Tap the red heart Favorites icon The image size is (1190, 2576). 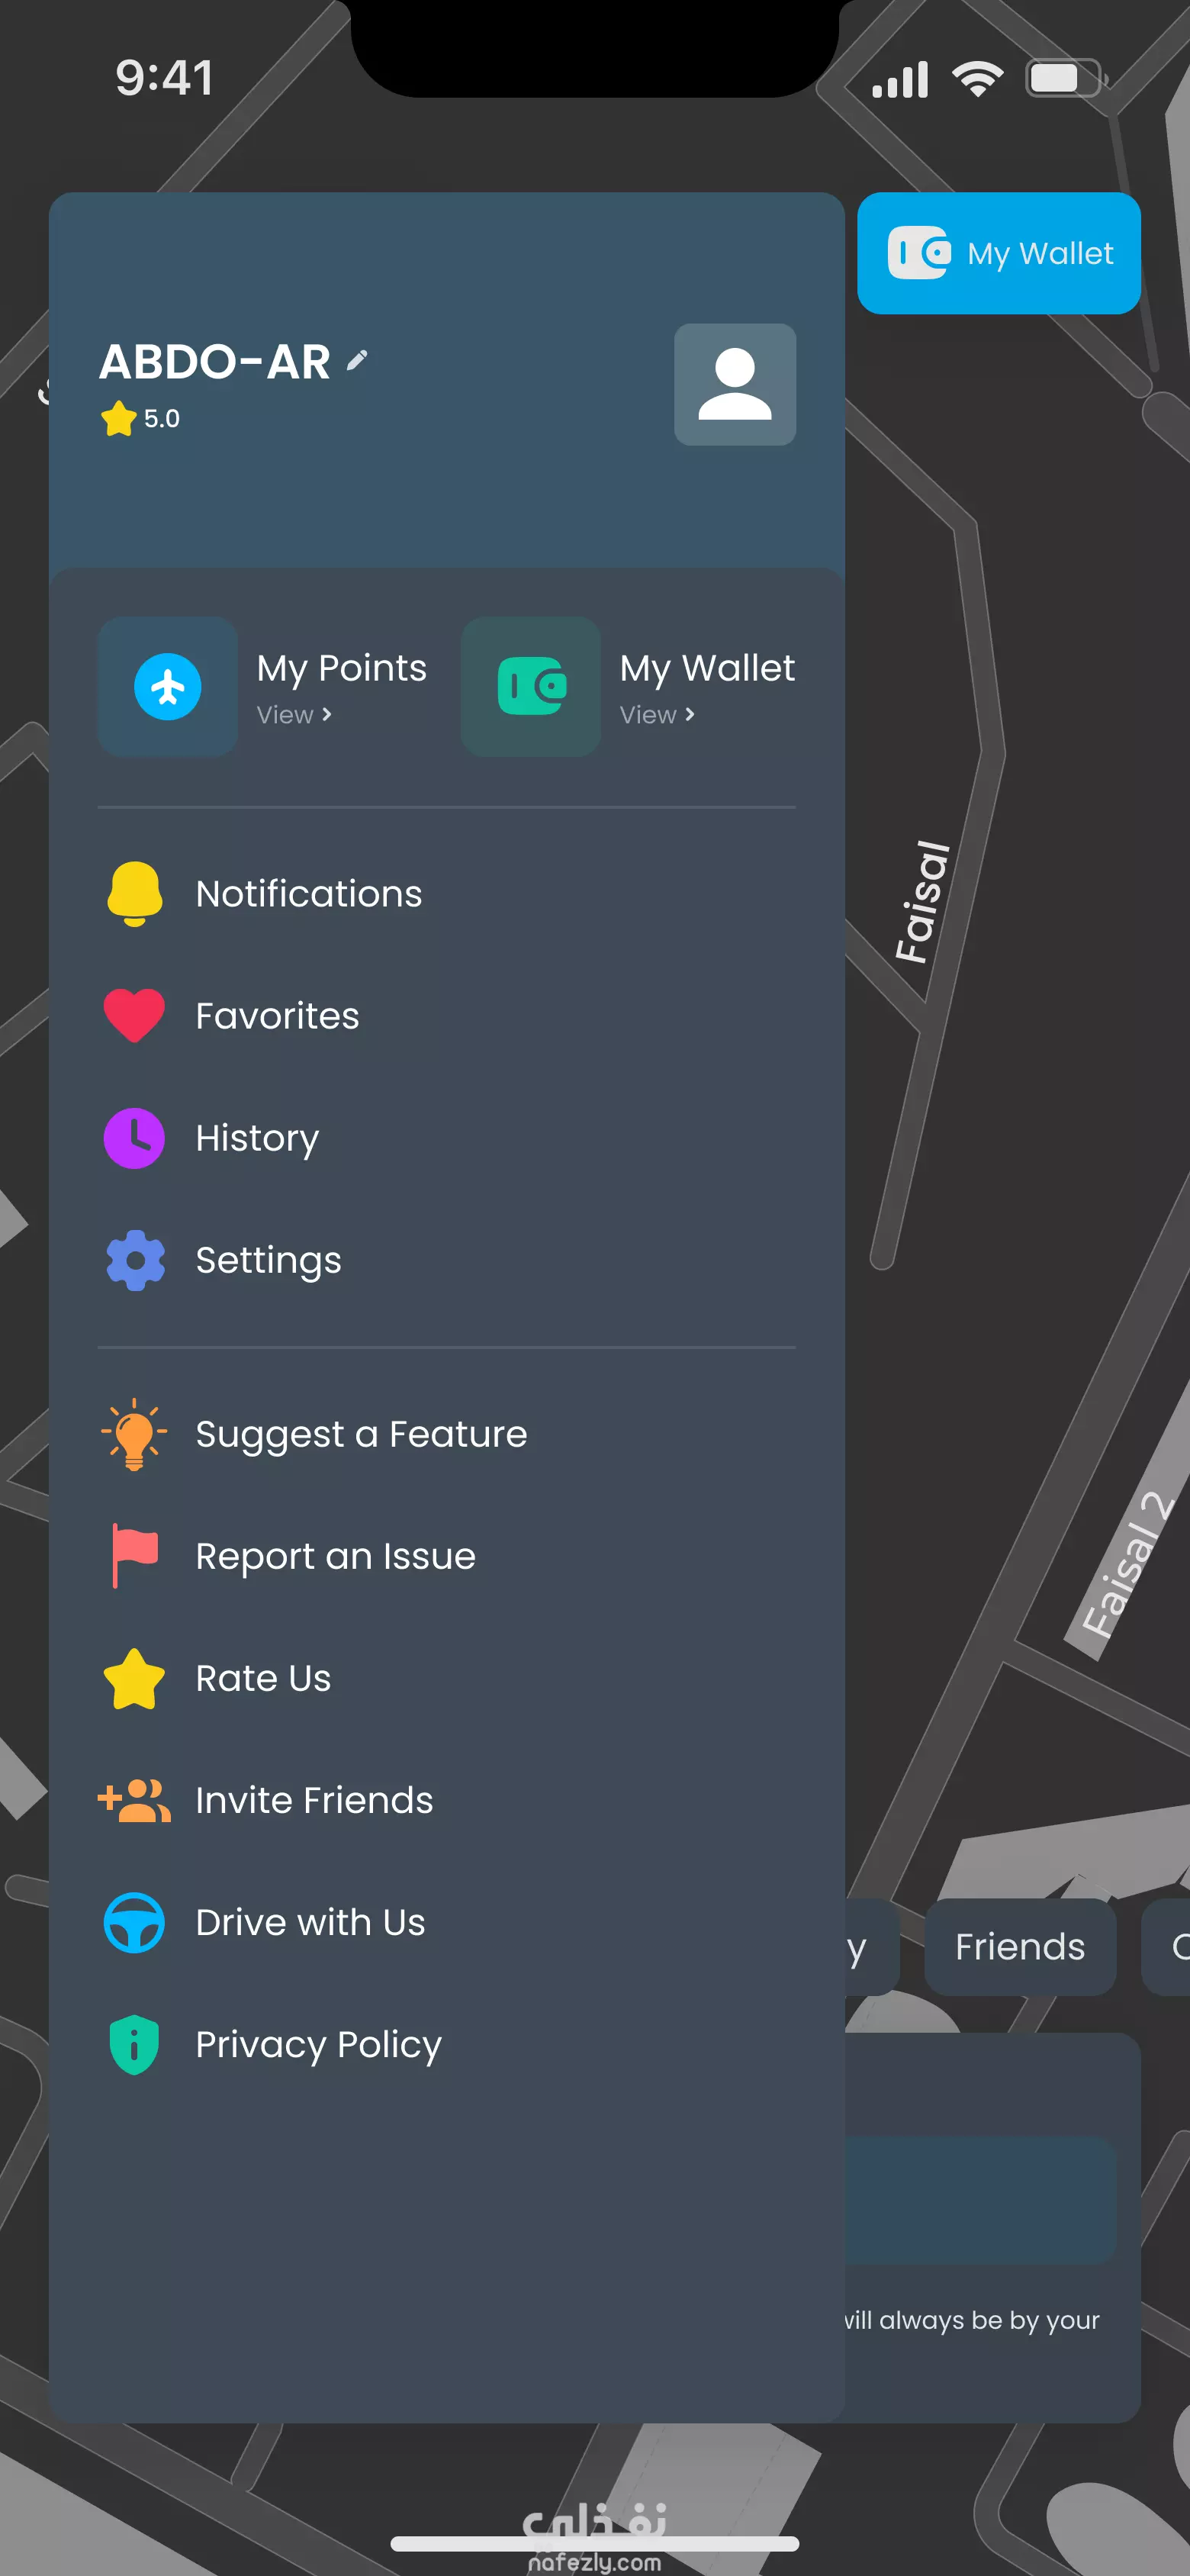134,1016
